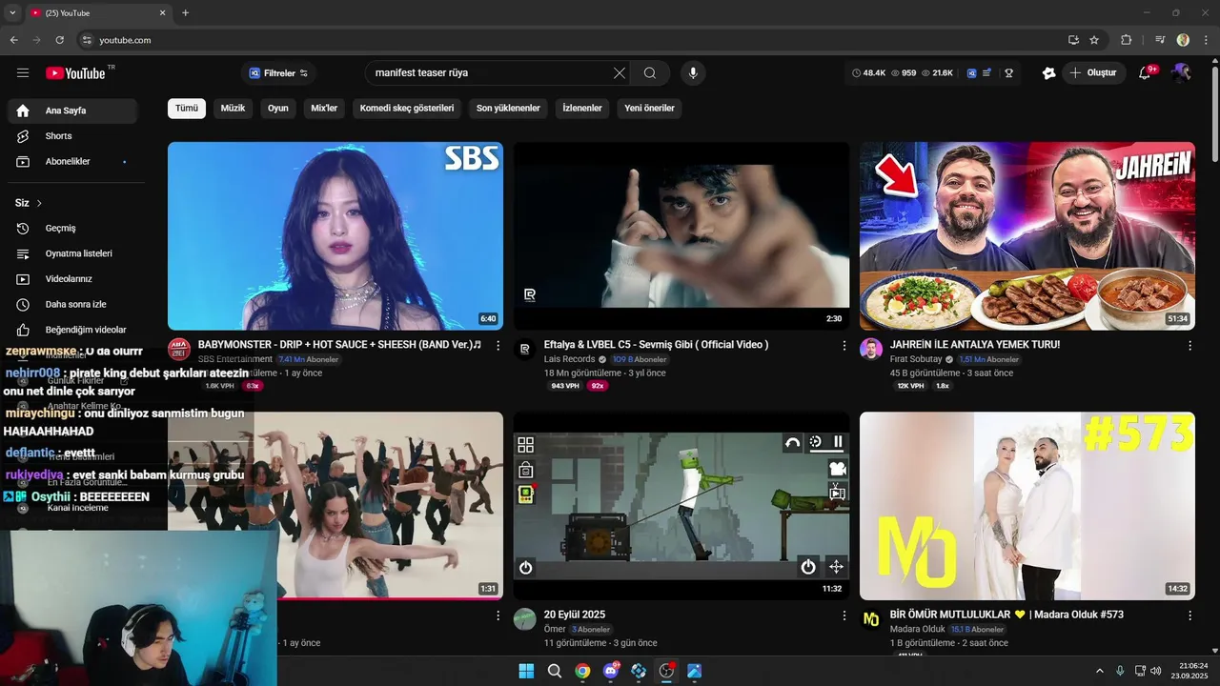Open the Chrome profile avatar
This screenshot has width=1220, height=686.
[1183, 40]
